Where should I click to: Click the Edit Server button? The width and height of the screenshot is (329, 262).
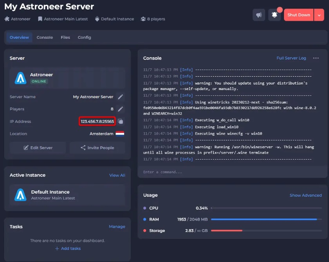38,148
